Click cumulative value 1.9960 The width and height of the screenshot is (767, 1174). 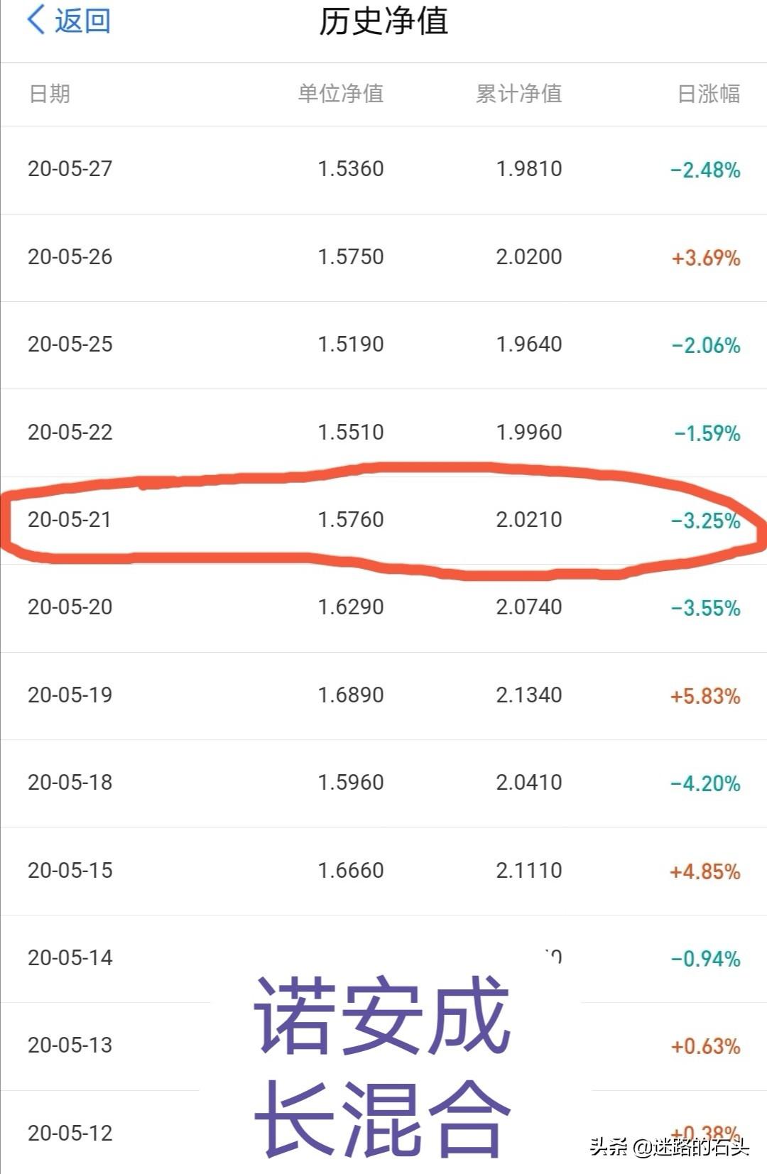528,432
